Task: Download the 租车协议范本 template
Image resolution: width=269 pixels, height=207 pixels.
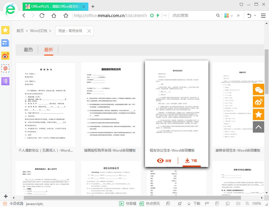Action: coord(191,161)
